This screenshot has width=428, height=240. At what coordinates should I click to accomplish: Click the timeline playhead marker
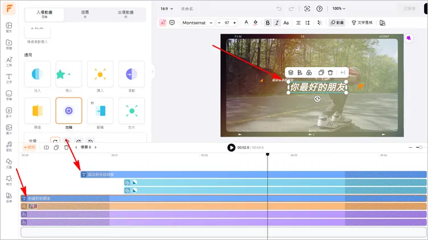(x=267, y=154)
